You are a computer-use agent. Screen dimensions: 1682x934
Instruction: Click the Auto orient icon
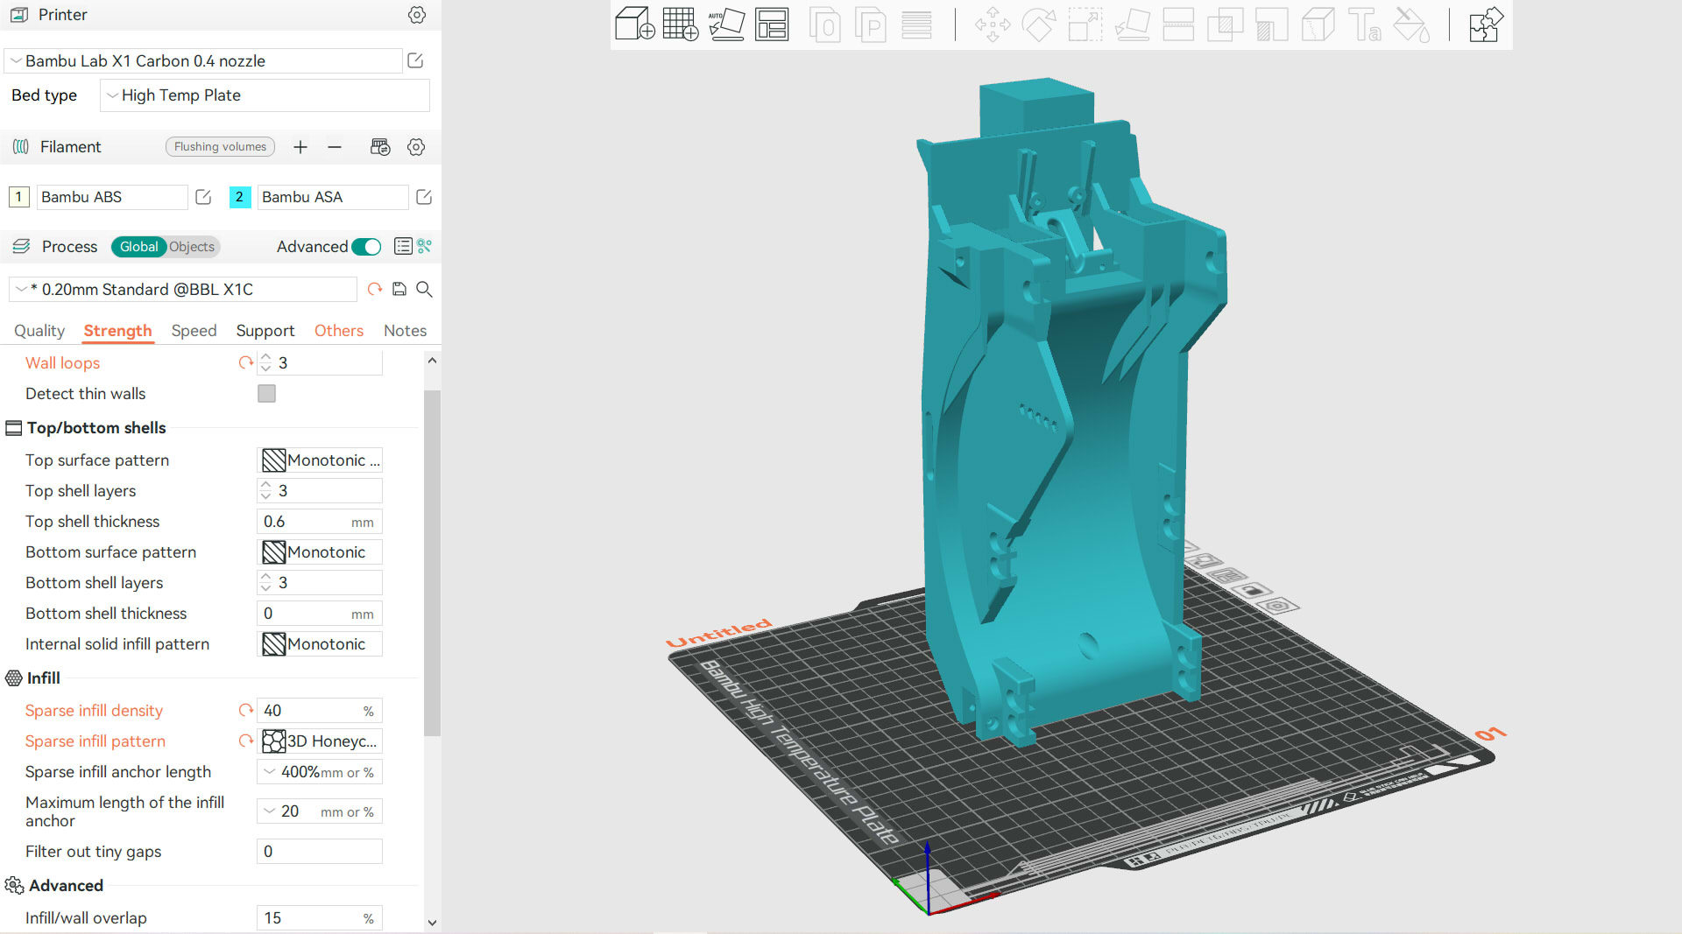tap(726, 25)
